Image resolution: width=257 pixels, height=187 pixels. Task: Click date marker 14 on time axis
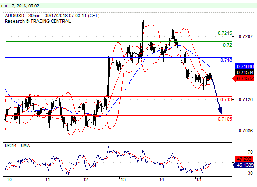pos(161,180)
